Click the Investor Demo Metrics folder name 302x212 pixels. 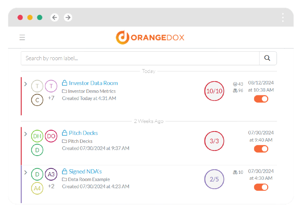coord(92,91)
